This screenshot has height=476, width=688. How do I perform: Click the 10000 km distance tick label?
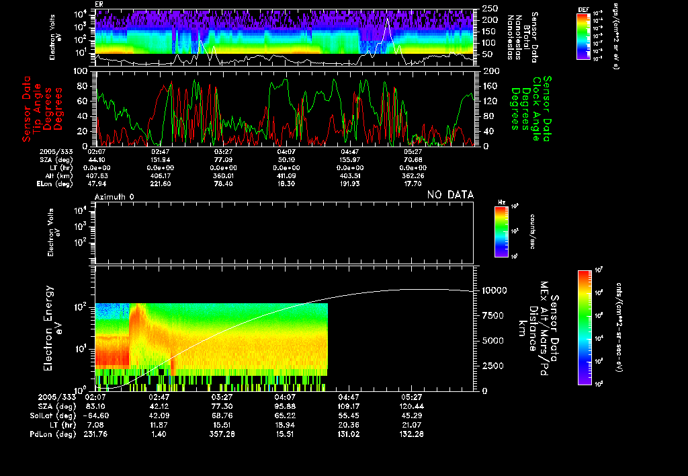pos(494,290)
